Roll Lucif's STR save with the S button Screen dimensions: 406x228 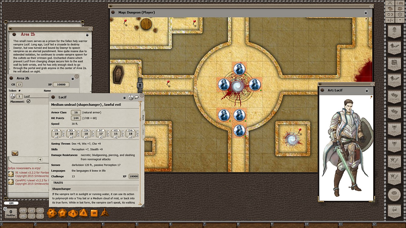tap(64, 135)
